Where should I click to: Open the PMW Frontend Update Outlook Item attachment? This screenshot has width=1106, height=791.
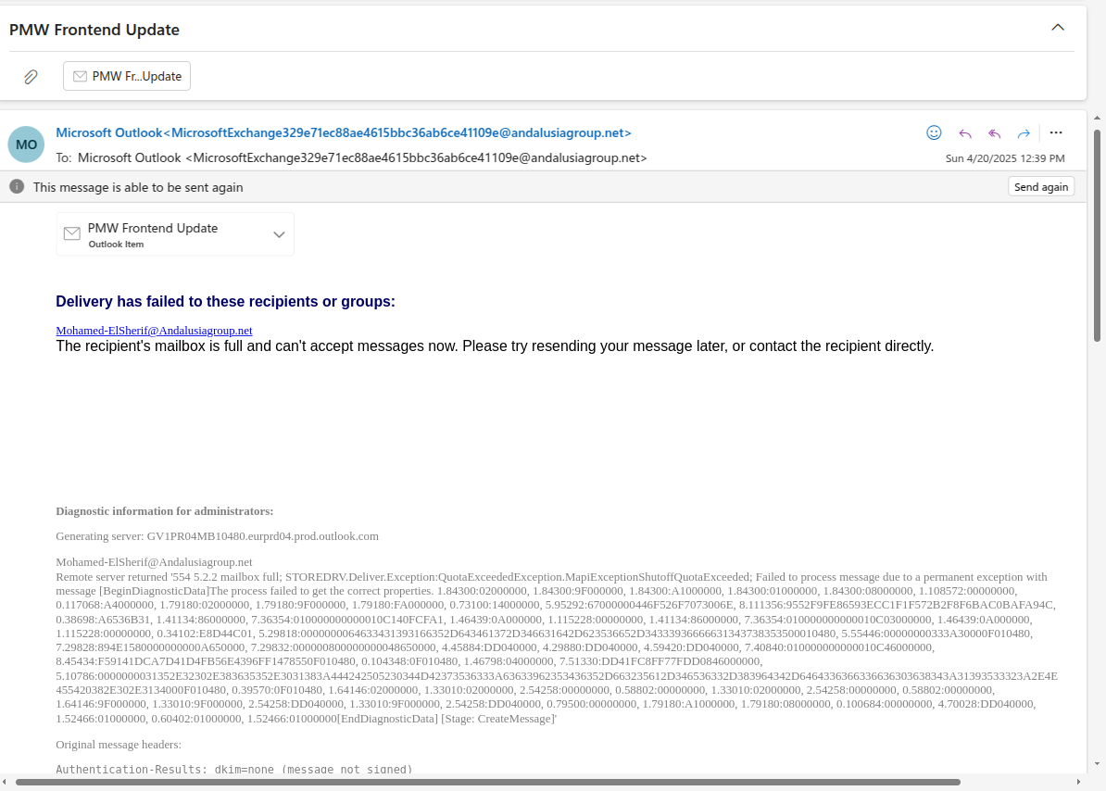153,234
